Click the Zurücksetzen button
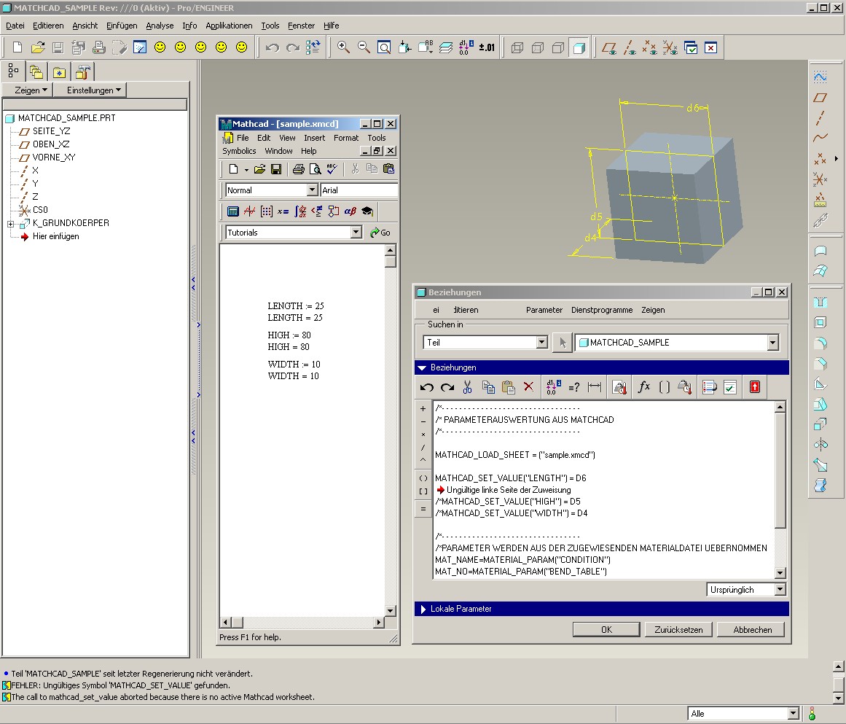The height and width of the screenshot is (724, 846). 678,629
